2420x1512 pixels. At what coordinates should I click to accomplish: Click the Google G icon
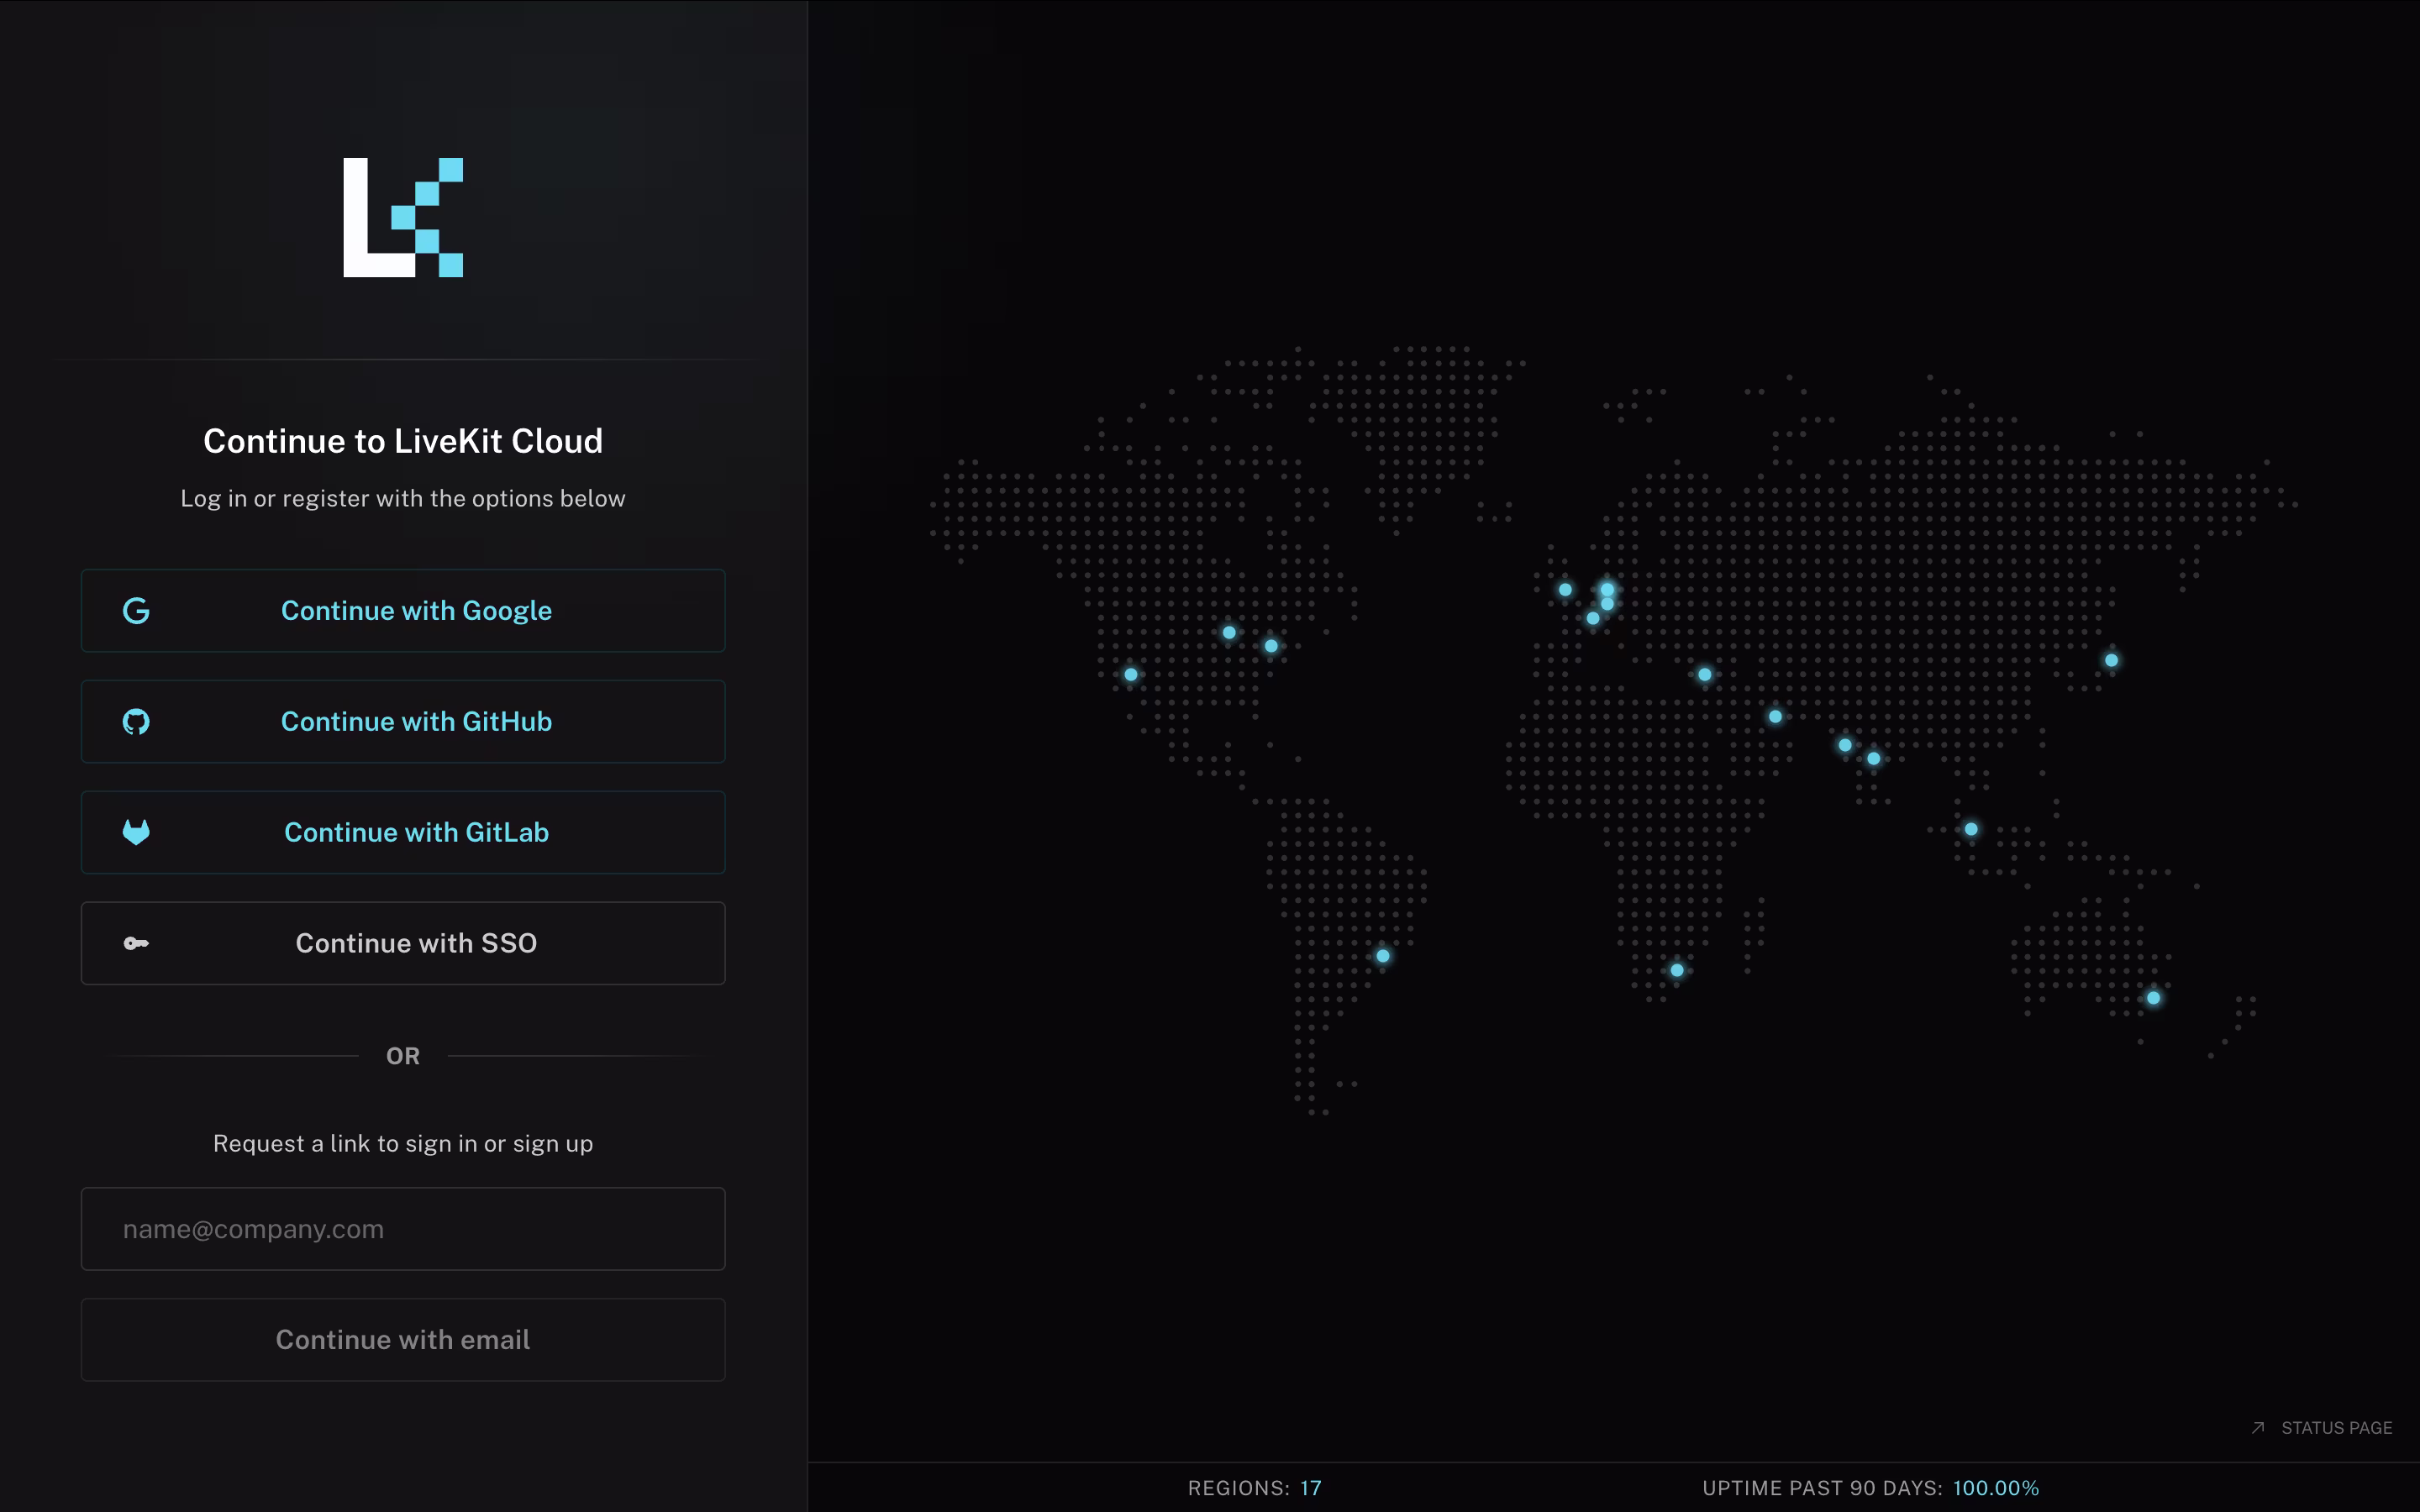pyautogui.click(x=136, y=611)
